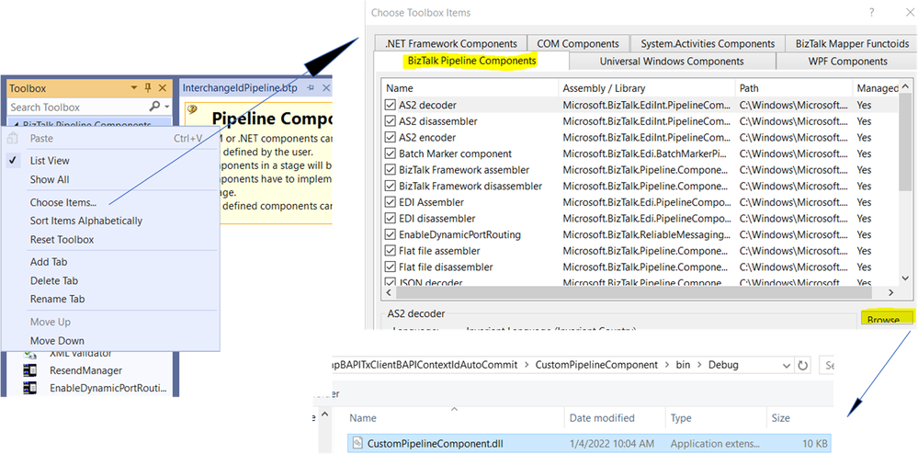Pin the Toolbox panel with pushpin icon
This screenshot has width=918, height=454.
148,88
